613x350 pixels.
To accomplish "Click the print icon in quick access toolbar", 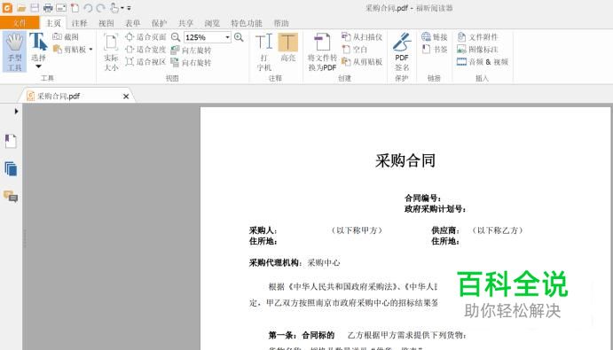I will pyautogui.click(x=48, y=8).
